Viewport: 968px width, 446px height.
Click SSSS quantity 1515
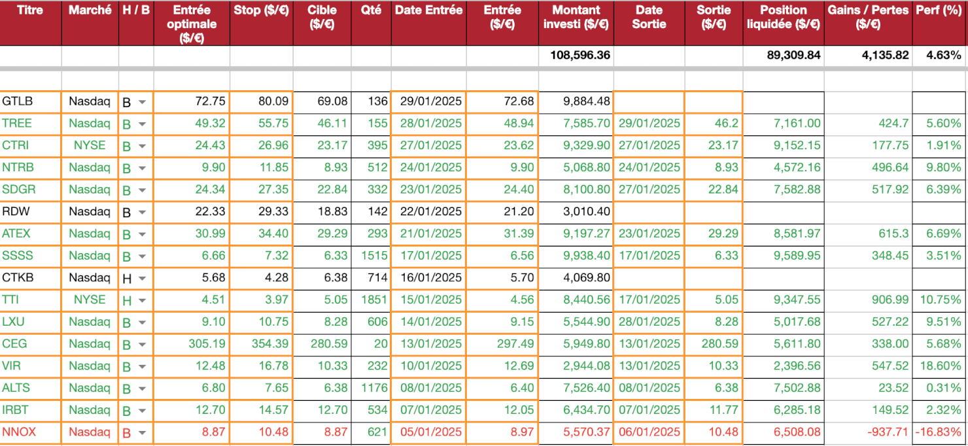pos(372,256)
